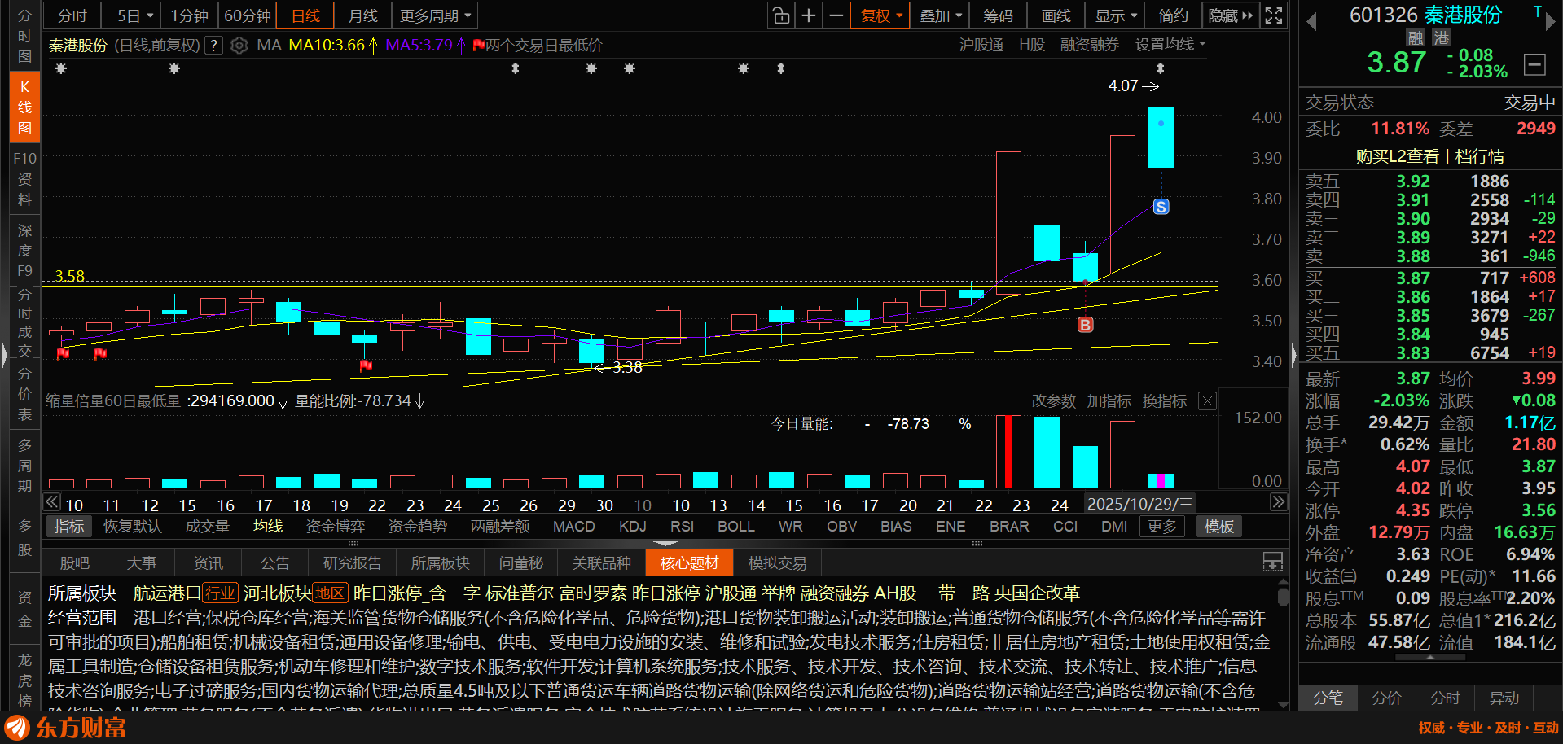1563x744 pixels.
Task: Click 购买L2查看十档行情 link
Action: 1430,156
